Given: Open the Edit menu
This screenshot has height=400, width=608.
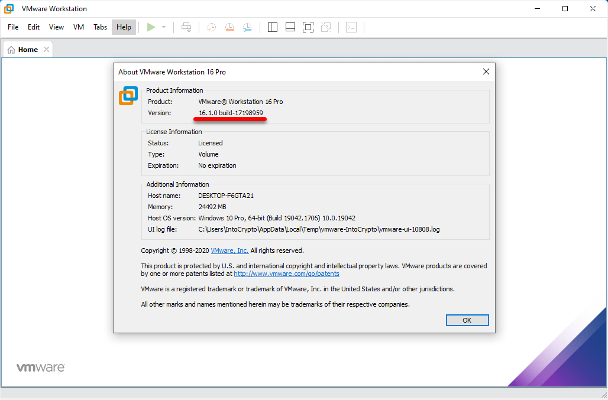Looking at the screenshot, I should [34, 27].
